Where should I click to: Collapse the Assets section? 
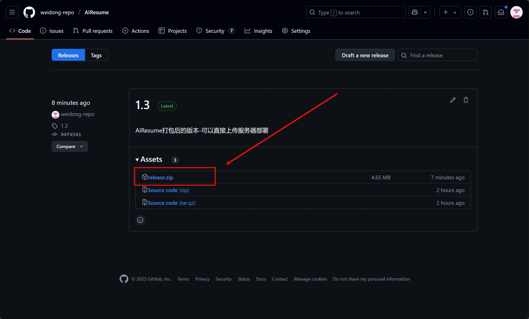click(149, 159)
